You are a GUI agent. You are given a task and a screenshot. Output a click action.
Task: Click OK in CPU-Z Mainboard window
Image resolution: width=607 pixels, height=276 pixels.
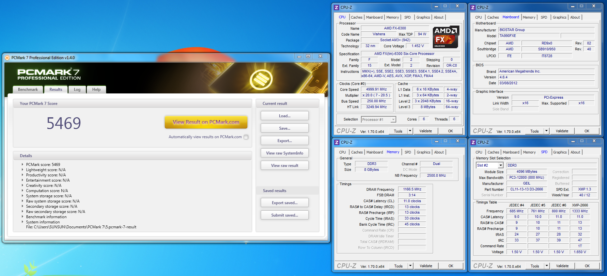[x=587, y=131]
